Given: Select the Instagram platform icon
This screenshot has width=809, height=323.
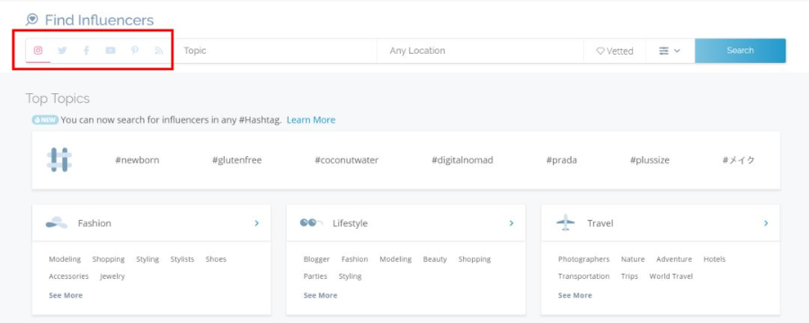Looking at the screenshot, I should pos(38,50).
